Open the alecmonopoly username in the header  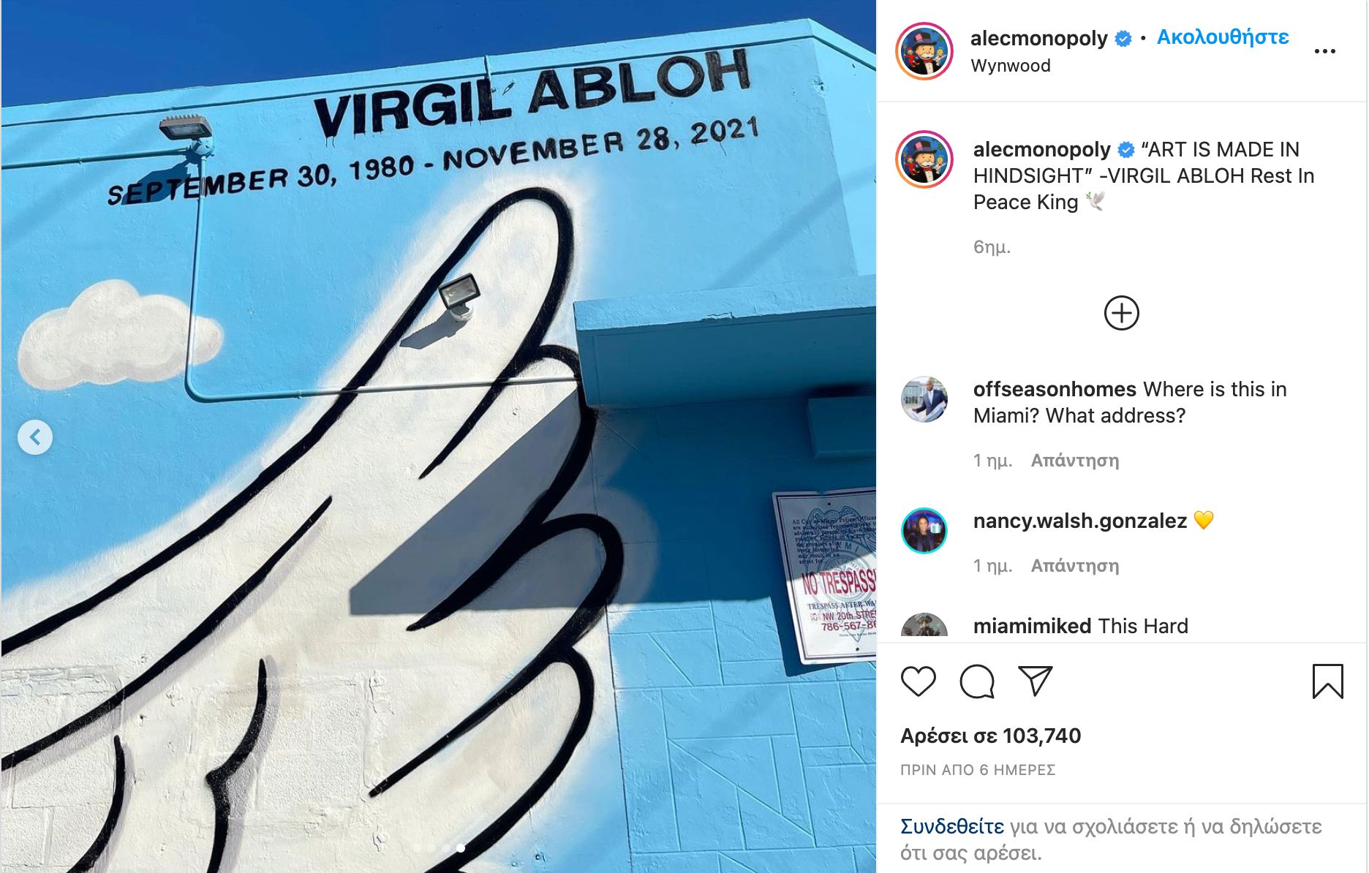1038,38
